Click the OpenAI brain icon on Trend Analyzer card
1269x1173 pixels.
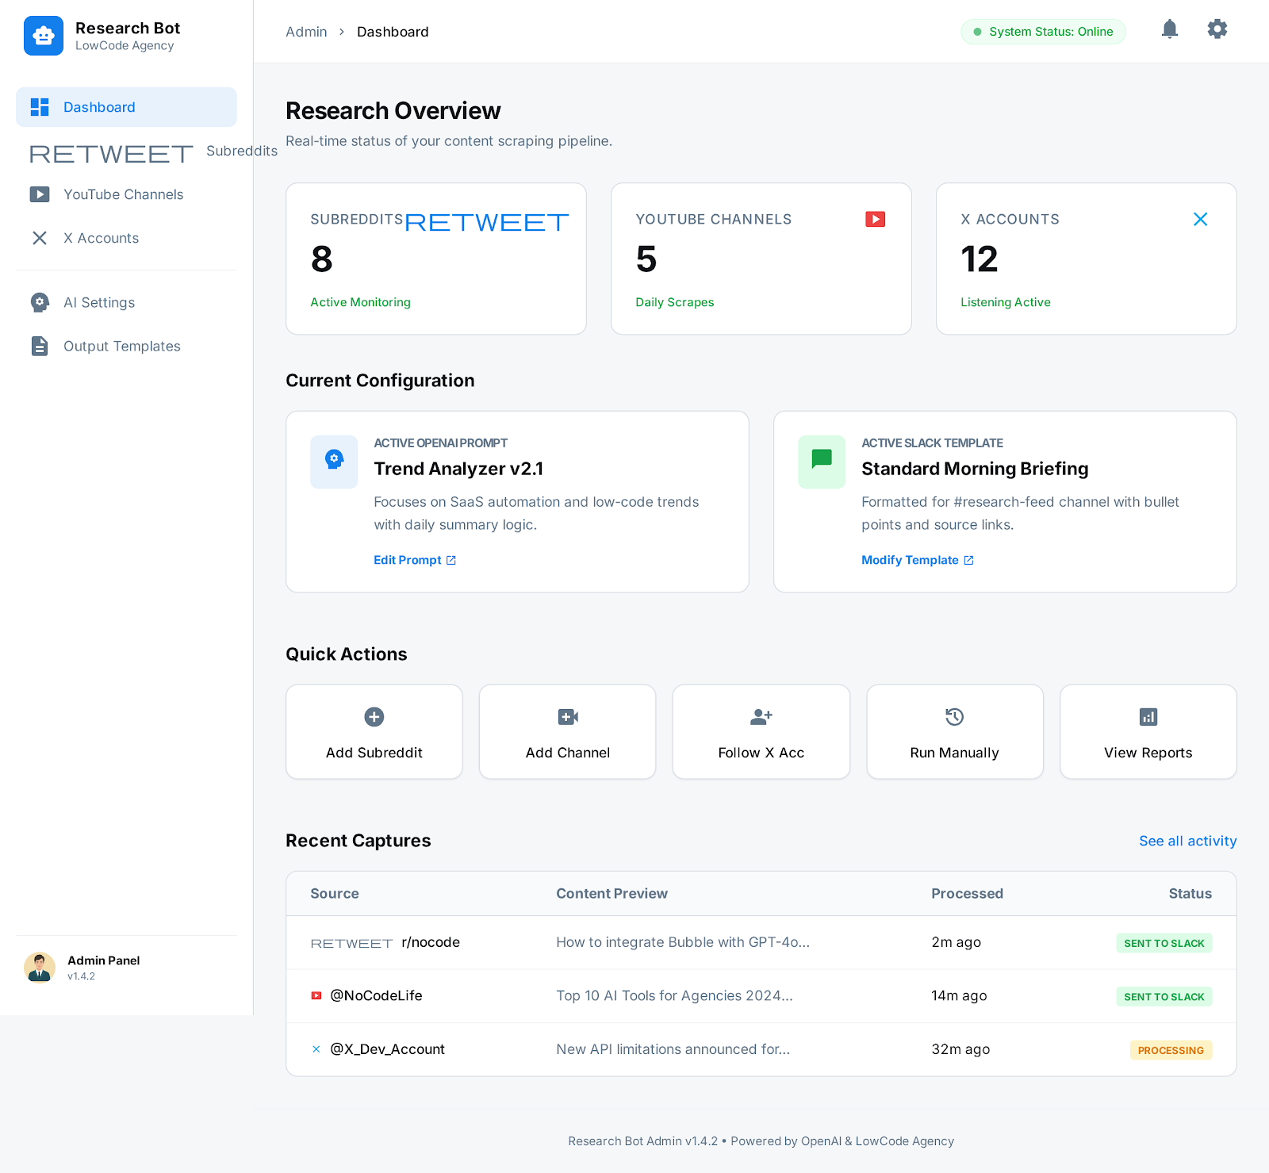coord(334,461)
